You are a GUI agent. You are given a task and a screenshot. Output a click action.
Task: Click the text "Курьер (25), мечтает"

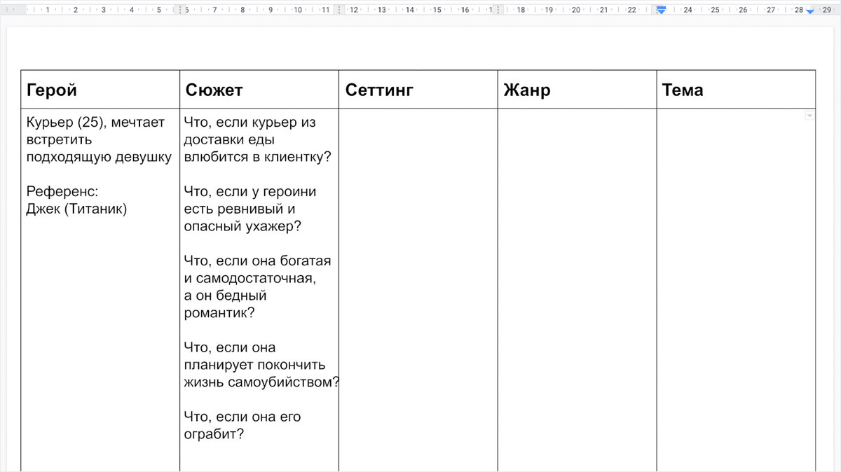95,123
